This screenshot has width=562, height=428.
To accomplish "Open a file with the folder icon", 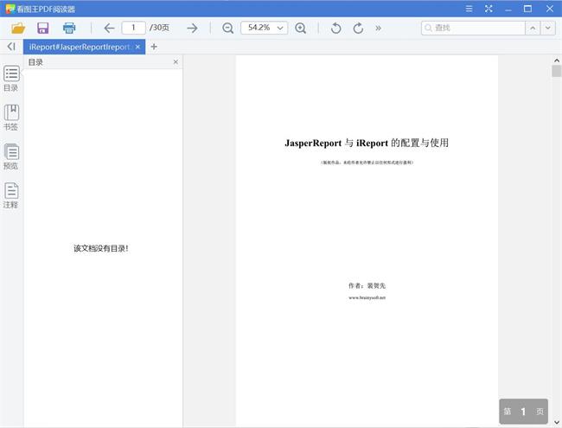I will tap(18, 28).
